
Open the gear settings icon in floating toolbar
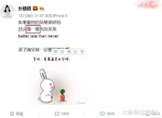coord(82,51)
